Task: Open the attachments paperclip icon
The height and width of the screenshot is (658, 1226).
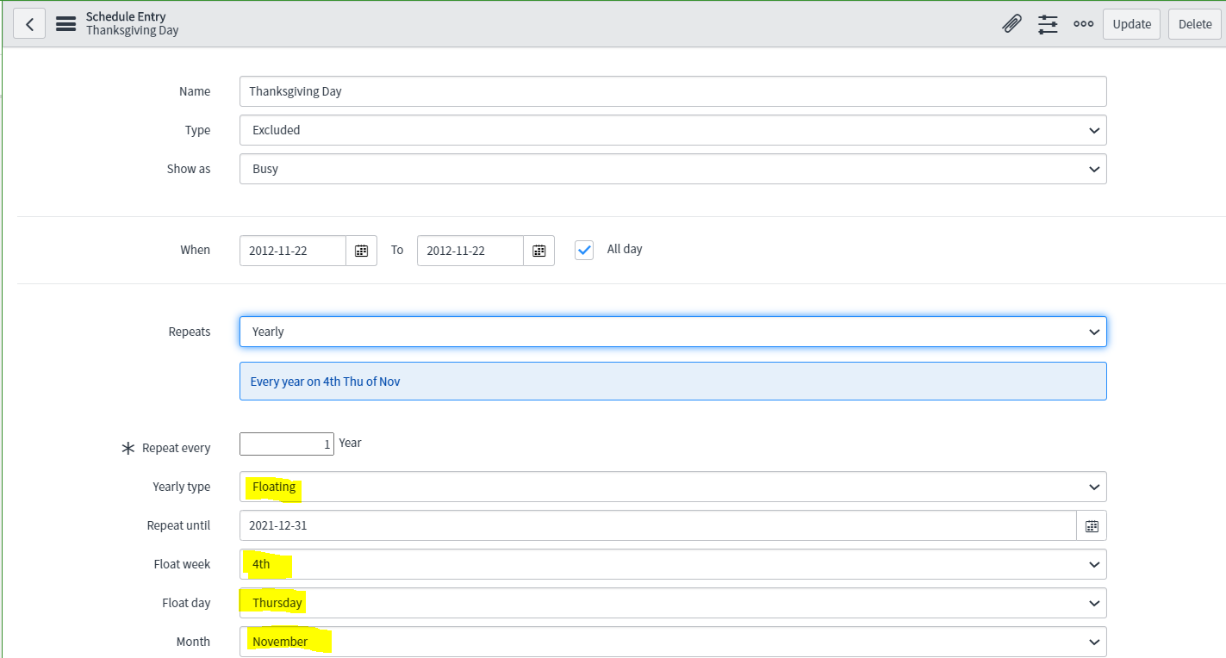Action: [1011, 23]
